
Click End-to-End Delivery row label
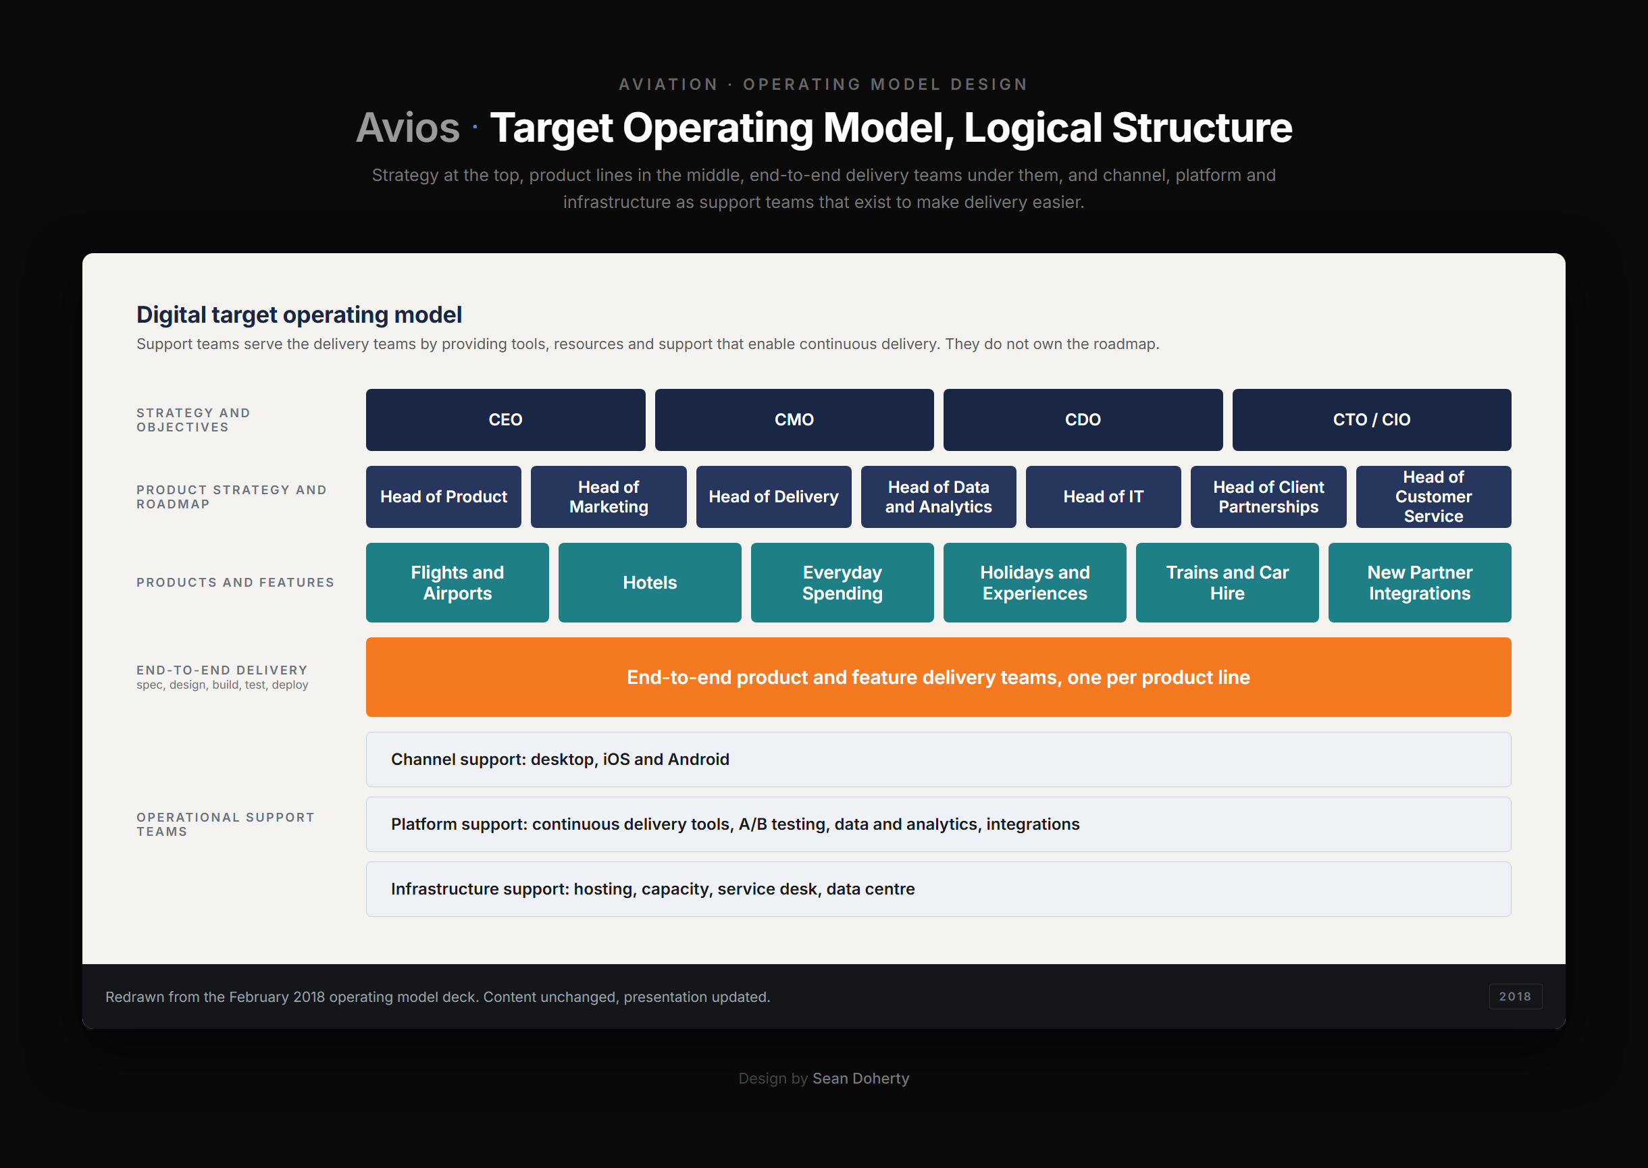(222, 670)
